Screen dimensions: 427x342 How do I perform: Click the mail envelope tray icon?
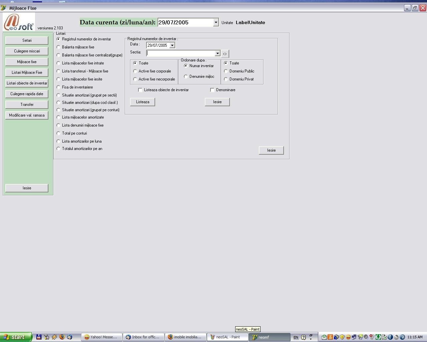click(x=324, y=337)
